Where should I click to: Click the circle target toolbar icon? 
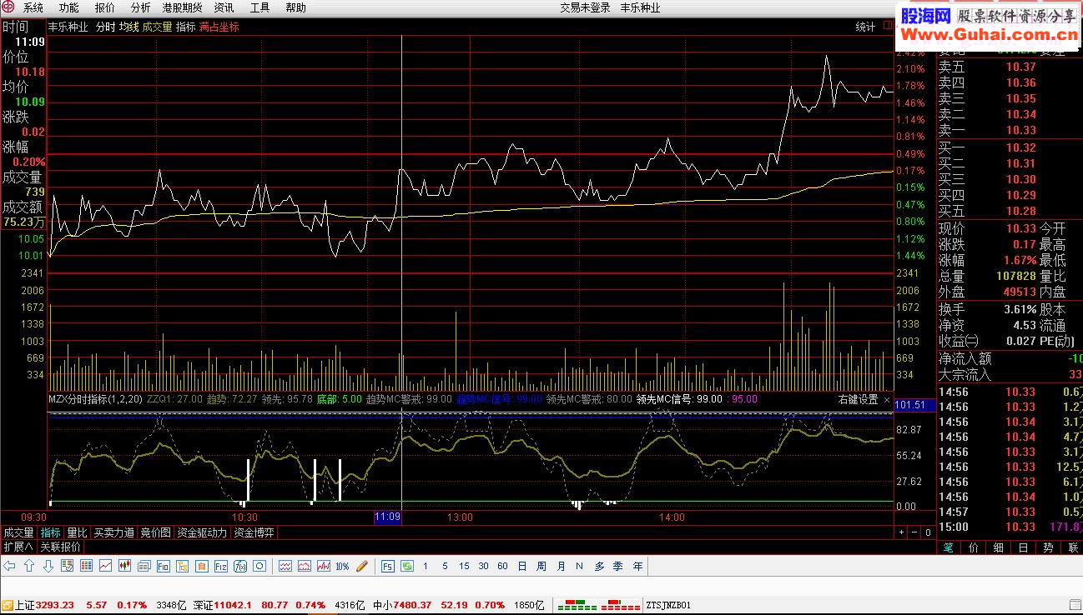[259, 566]
